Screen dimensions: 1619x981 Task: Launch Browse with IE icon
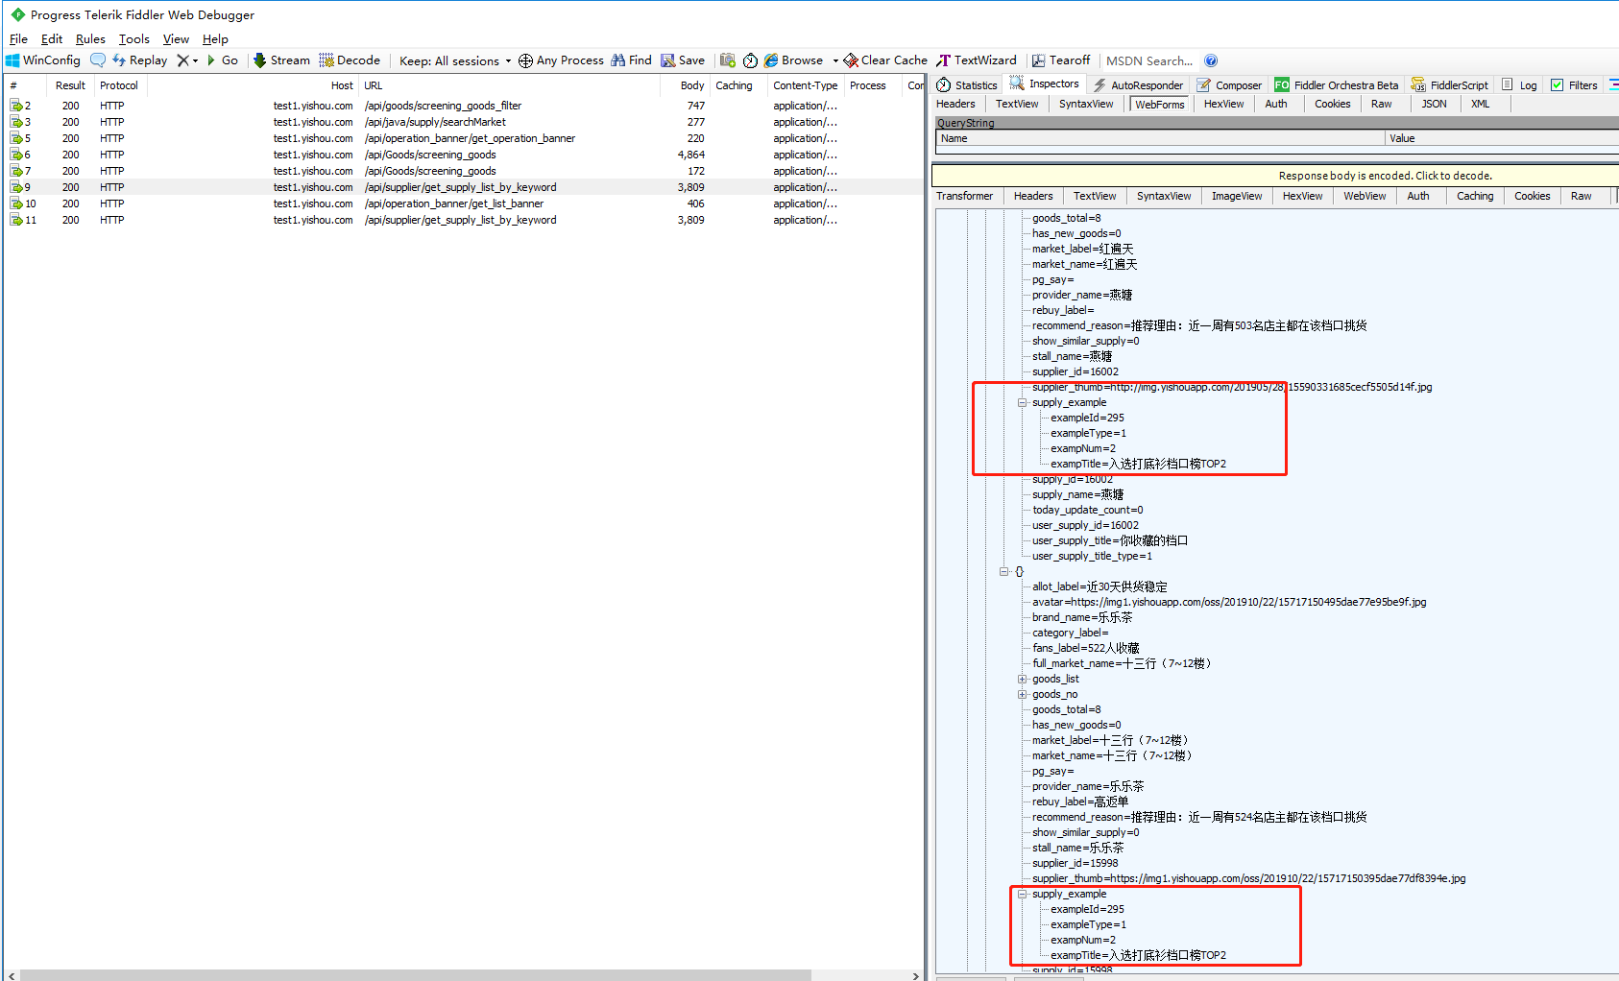[793, 60]
